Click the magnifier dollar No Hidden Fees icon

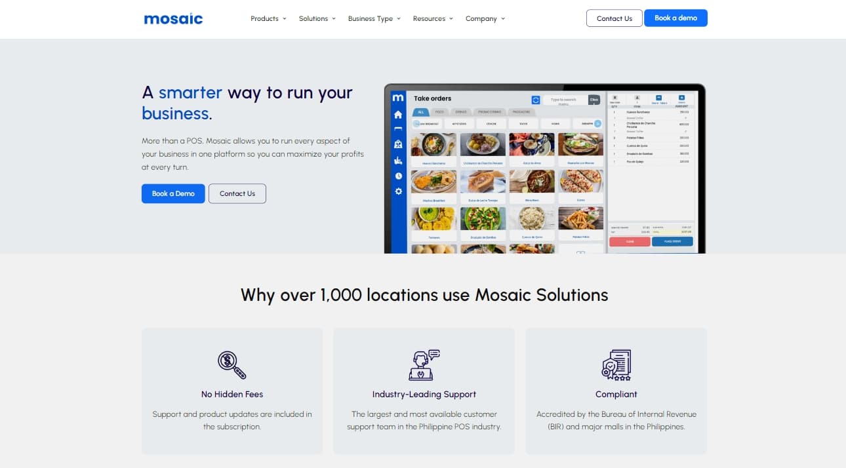pyautogui.click(x=232, y=365)
